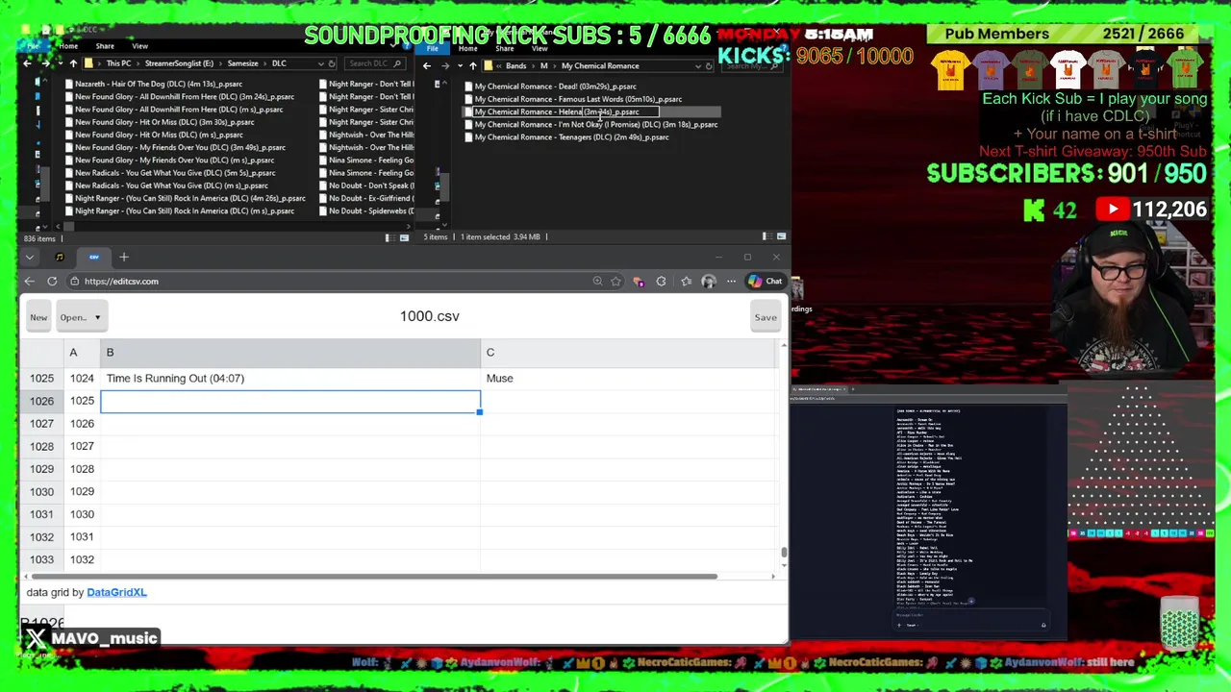Select 'My Chemical Romance - Famous Last Words' file
Viewport: 1231px width, 692px height.
pyautogui.click(x=573, y=99)
